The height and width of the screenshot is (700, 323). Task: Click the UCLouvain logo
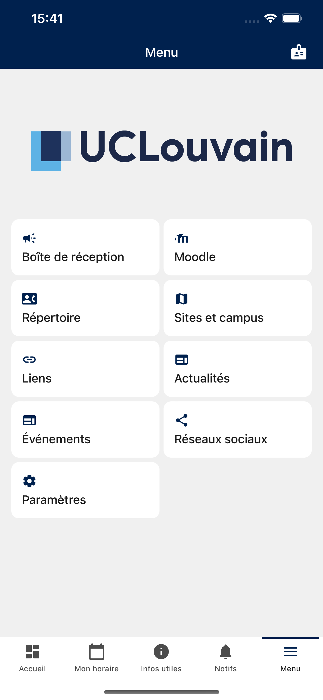[x=162, y=150]
